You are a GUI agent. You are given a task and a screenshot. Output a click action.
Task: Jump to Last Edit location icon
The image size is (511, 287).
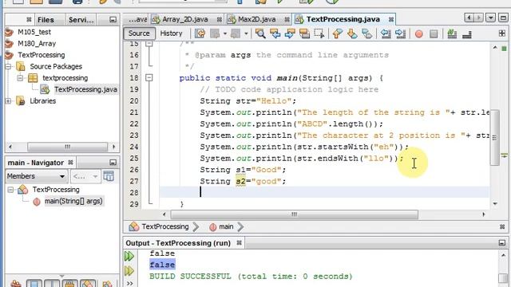tap(200, 33)
